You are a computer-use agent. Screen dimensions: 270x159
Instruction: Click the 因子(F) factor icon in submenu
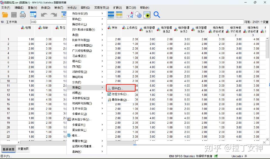coord(109,89)
